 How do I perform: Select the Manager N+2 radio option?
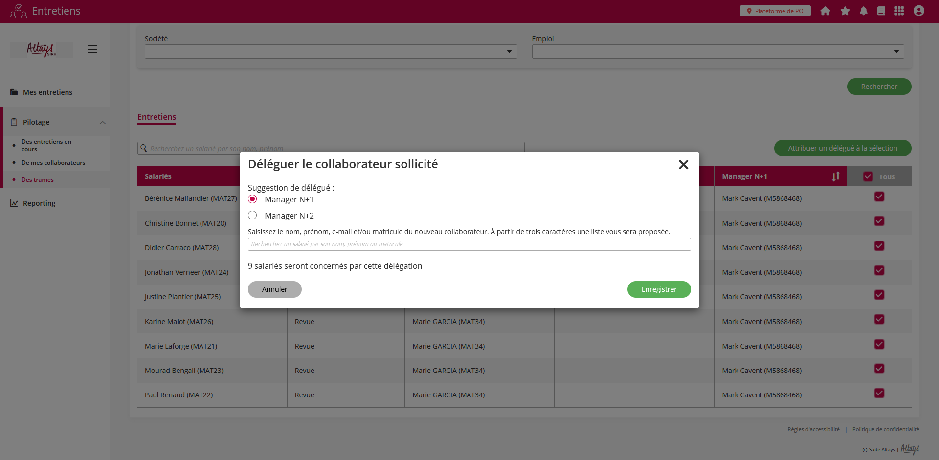(252, 216)
